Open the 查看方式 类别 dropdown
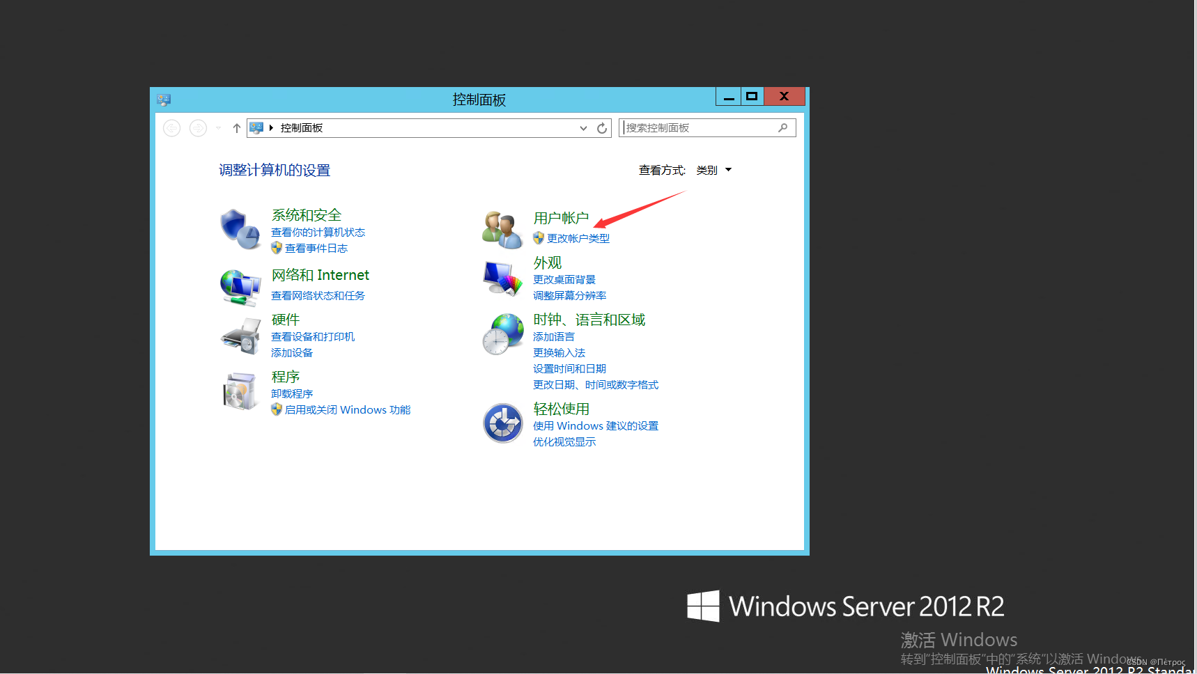Screen dimensions: 1197x674 [712, 169]
